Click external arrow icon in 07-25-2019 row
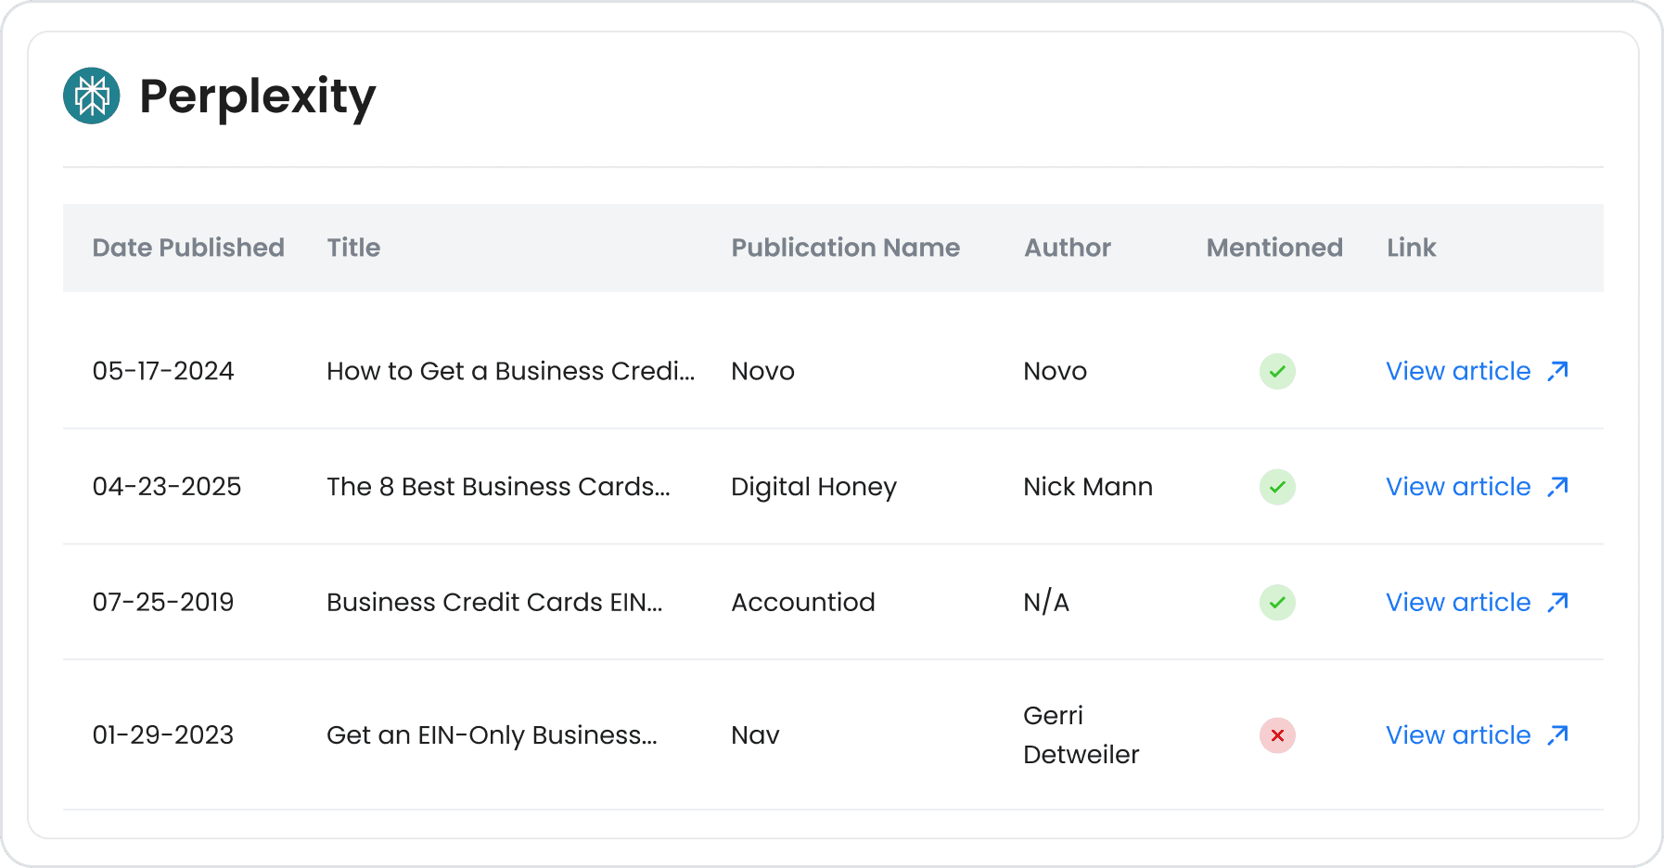 [1558, 603]
